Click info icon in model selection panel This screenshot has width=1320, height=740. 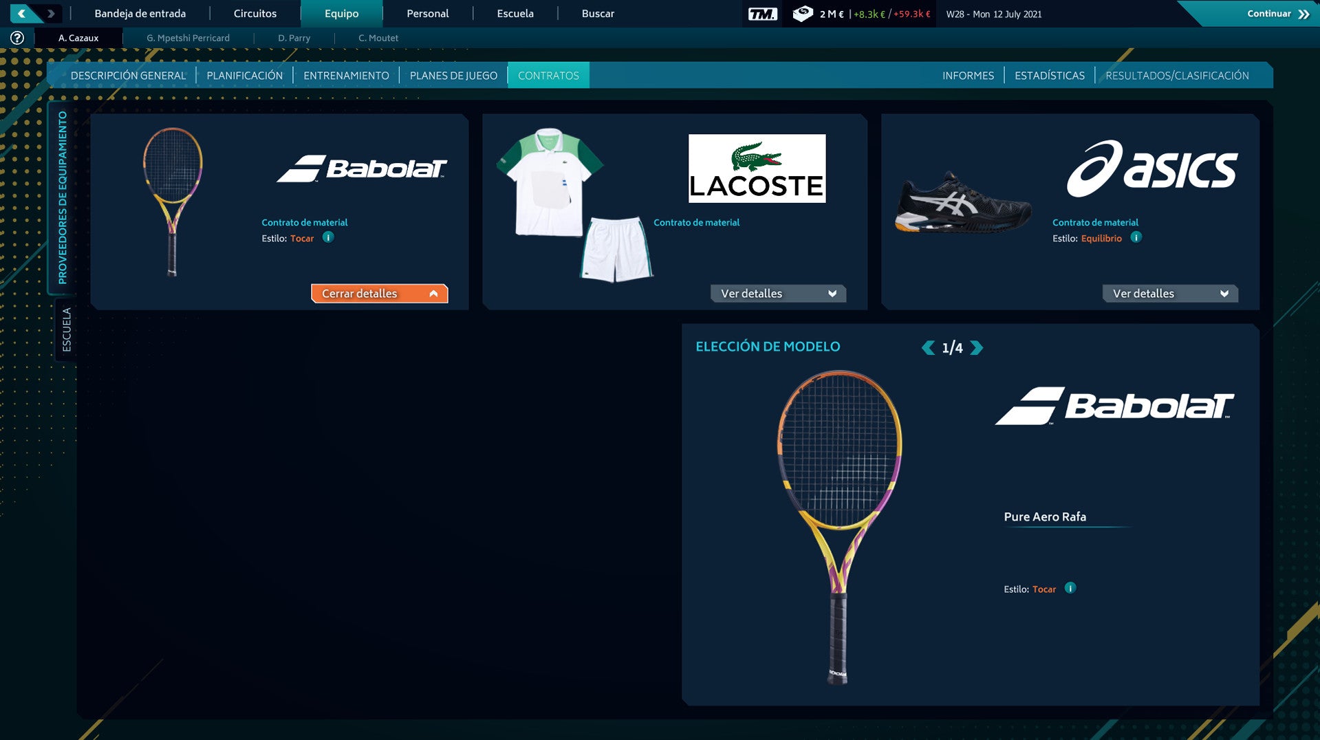click(1070, 588)
